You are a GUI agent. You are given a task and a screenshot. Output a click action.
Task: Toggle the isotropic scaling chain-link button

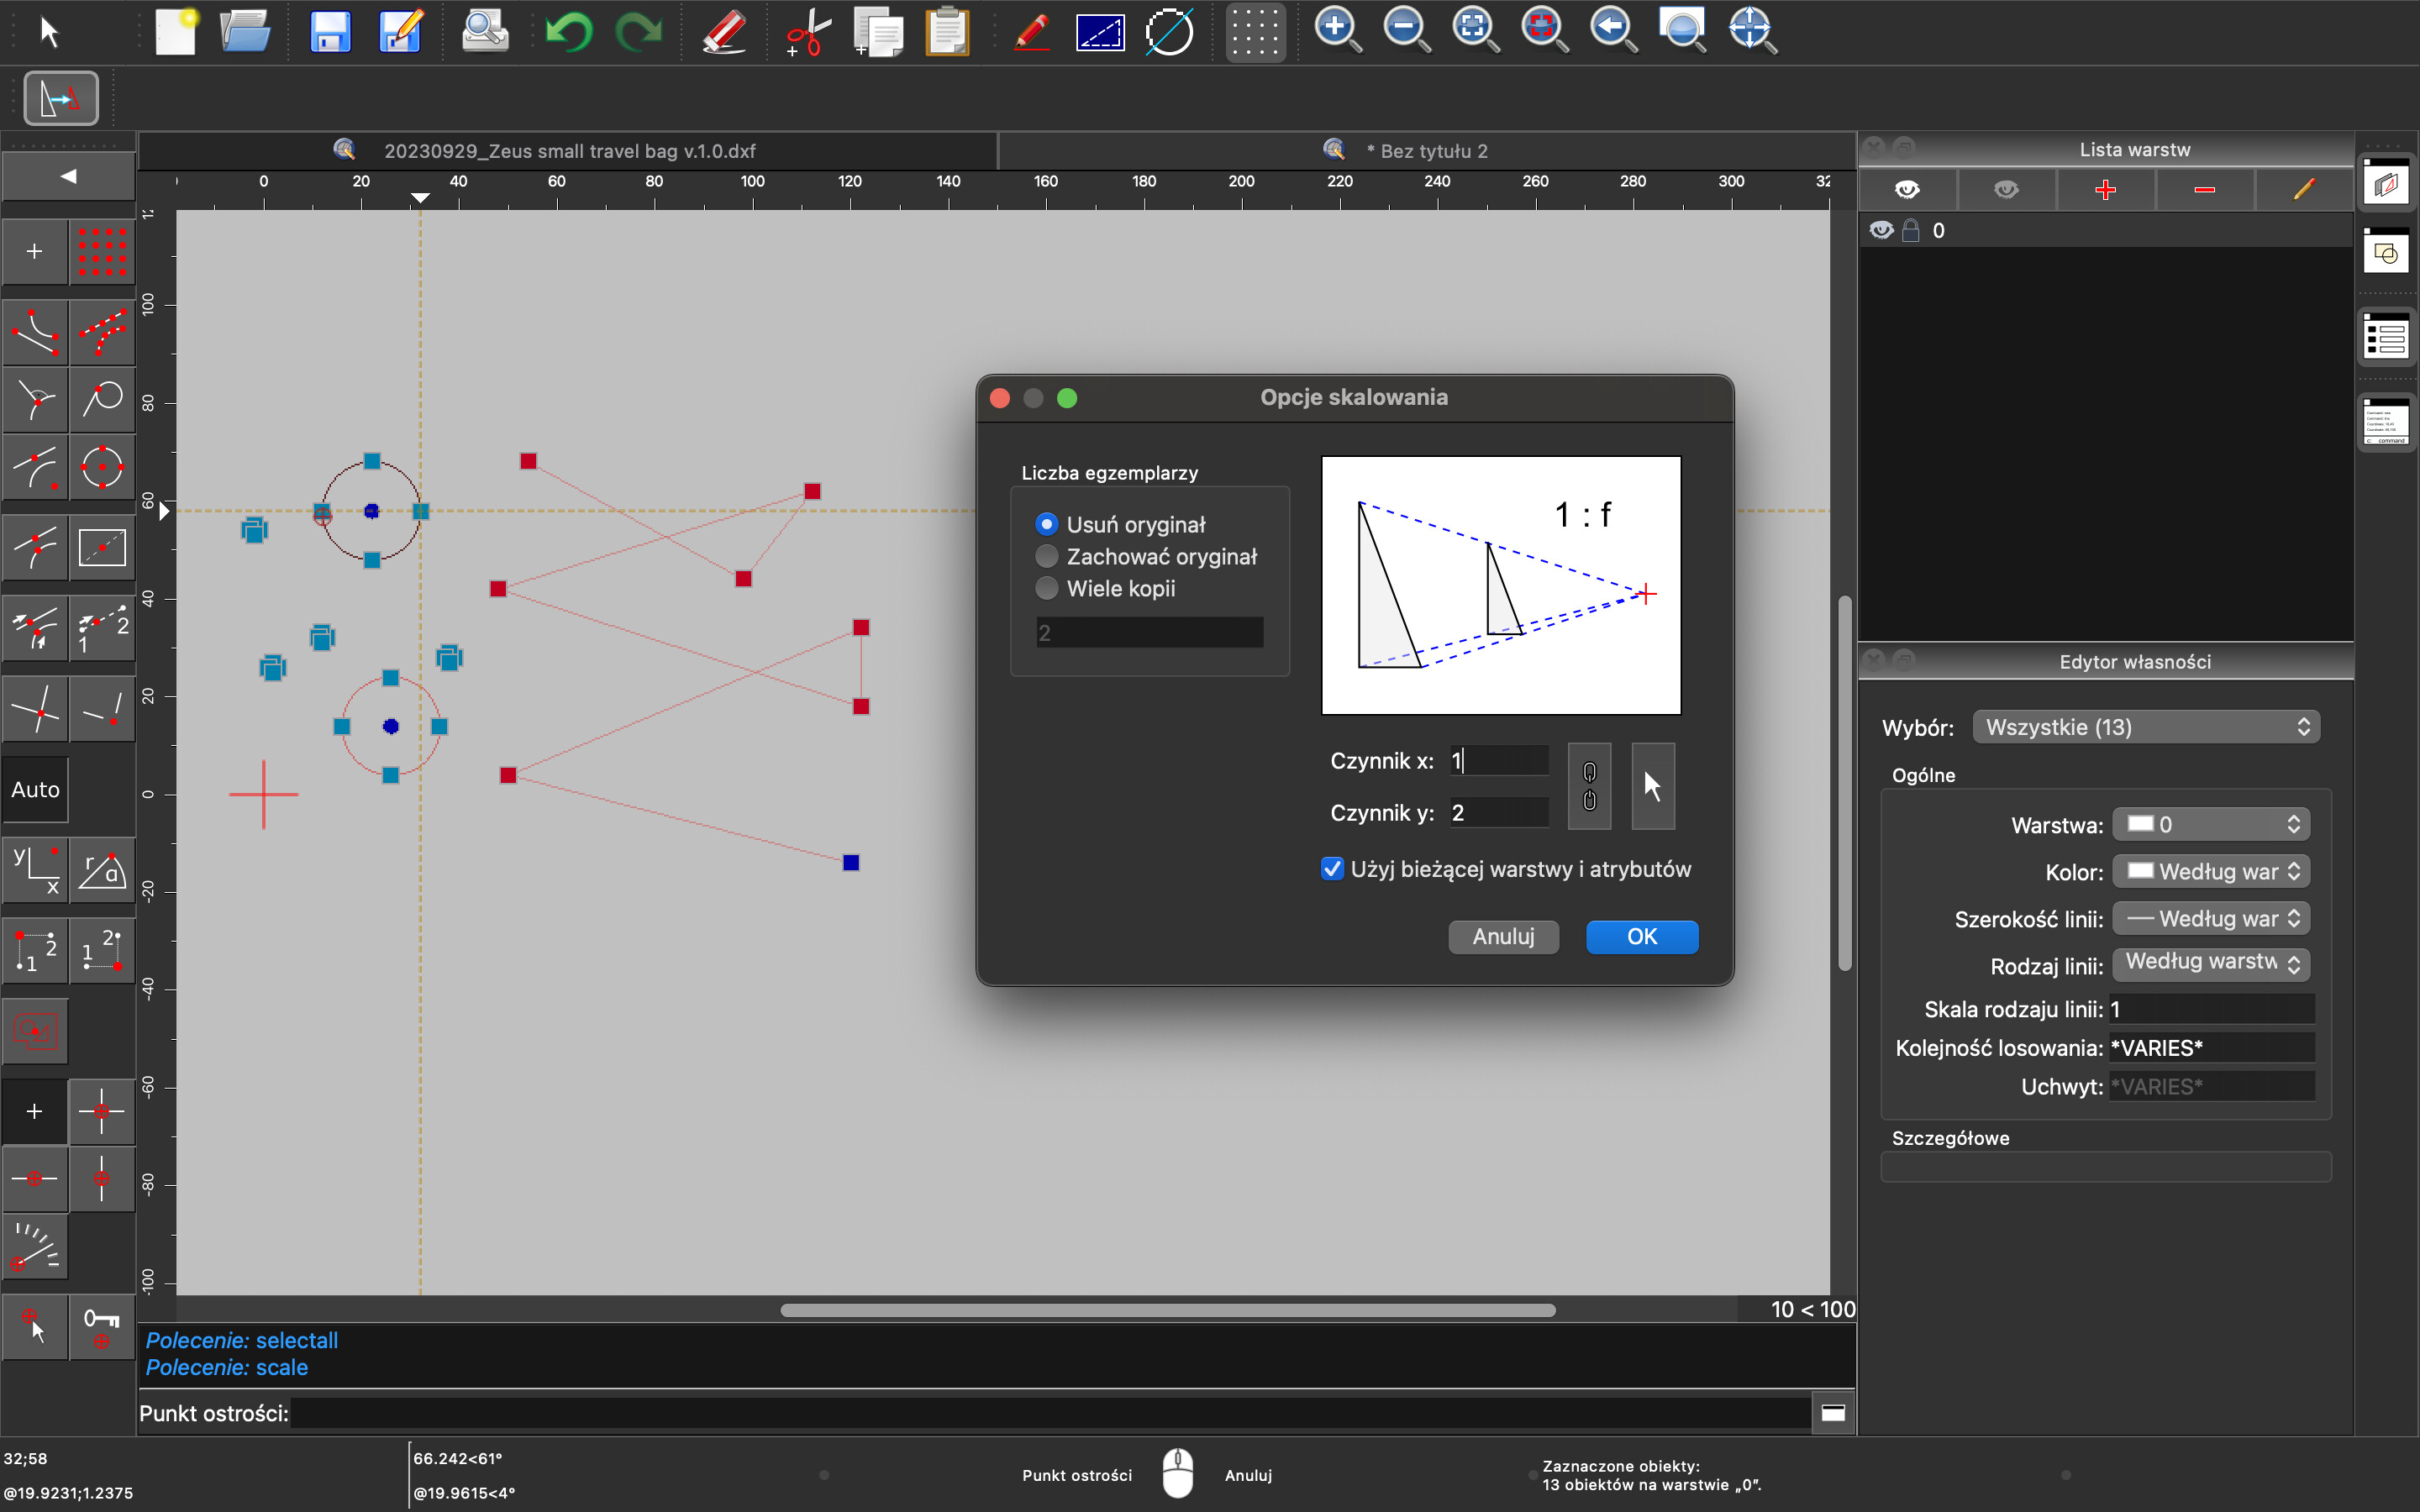[x=1589, y=786]
